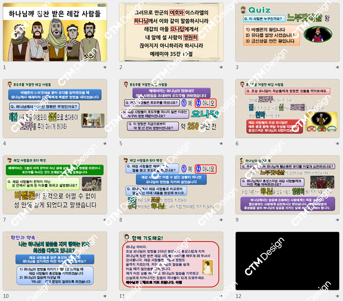Click the star icon under black slide 12
Screen dimensions: 343x301
pyautogui.click(x=338, y=296)
